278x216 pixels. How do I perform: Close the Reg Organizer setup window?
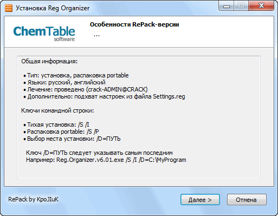[261, 6]
